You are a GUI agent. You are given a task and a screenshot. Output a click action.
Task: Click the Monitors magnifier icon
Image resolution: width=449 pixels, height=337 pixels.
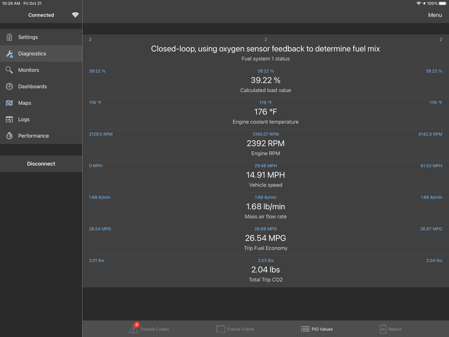click(9, 70)
